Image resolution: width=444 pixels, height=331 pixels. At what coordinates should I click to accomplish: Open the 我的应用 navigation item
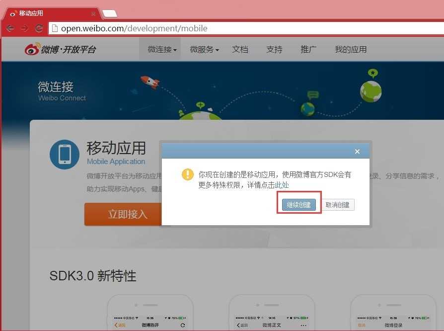352,49
